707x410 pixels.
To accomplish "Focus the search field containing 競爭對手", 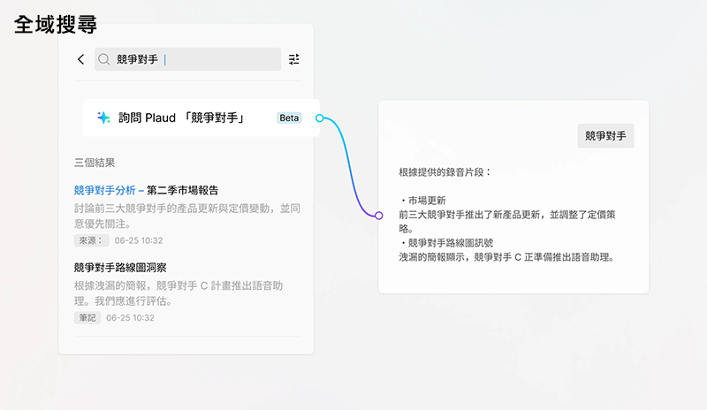I will [194, 59].
